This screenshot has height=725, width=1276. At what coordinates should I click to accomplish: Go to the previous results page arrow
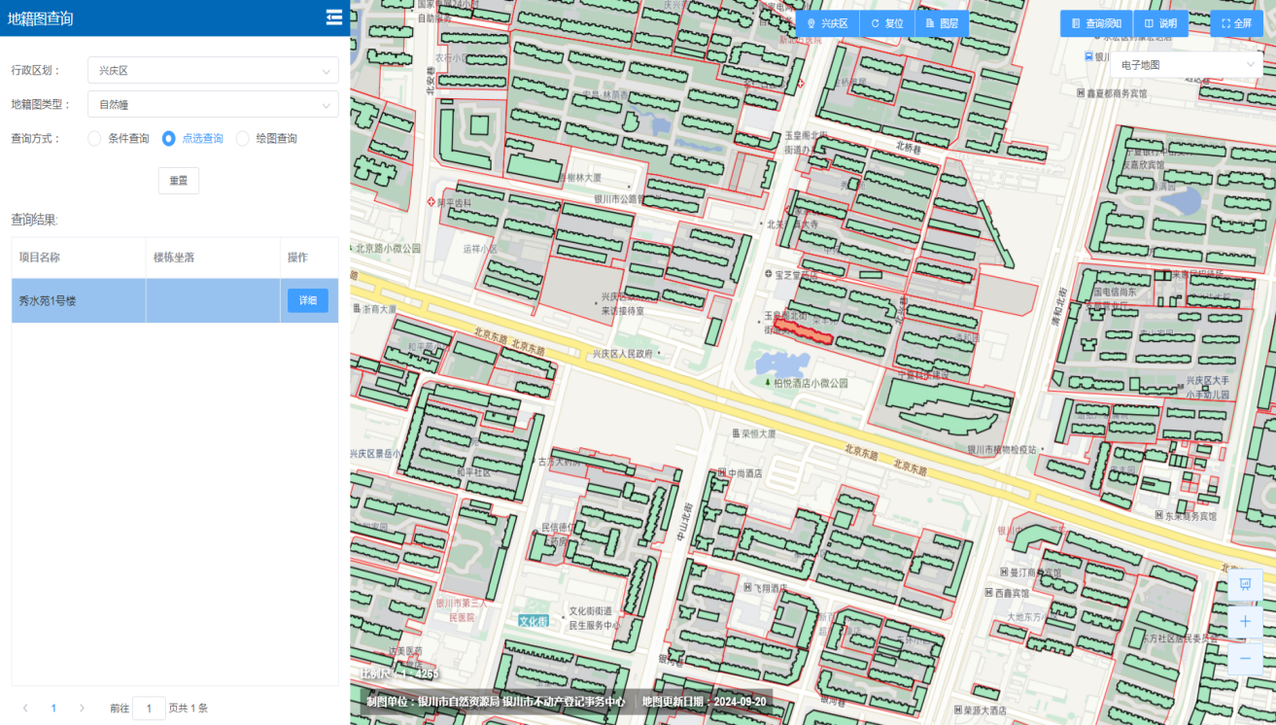click(x=25, y=708)
